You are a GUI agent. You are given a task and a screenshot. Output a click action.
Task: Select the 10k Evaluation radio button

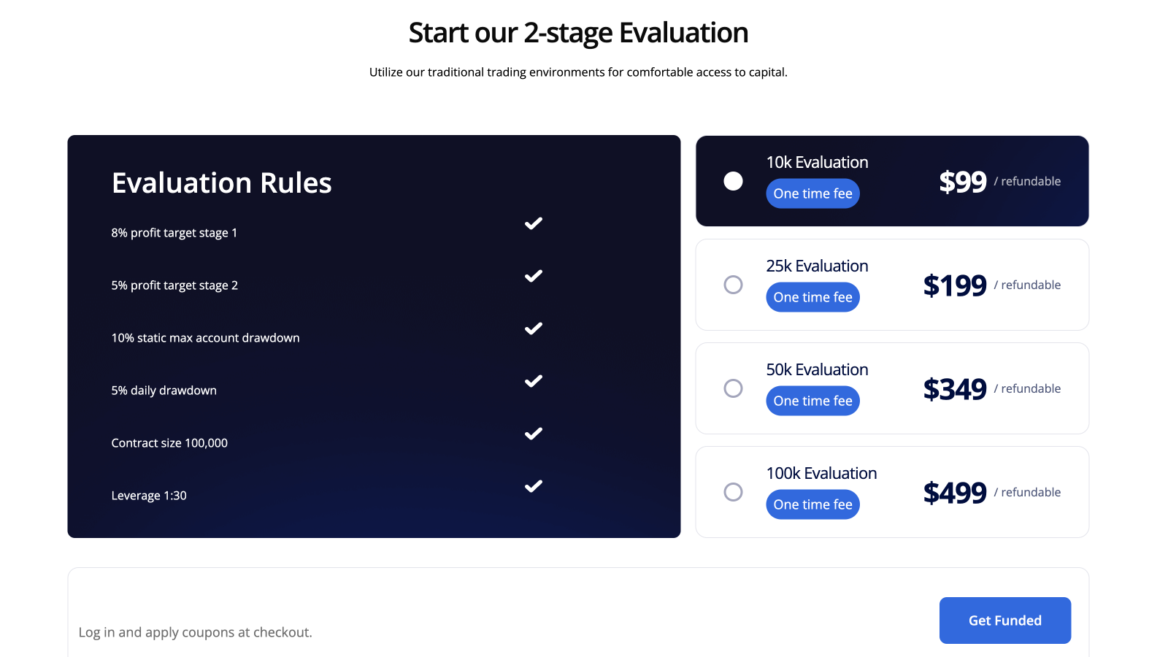[x=733, y=181]
